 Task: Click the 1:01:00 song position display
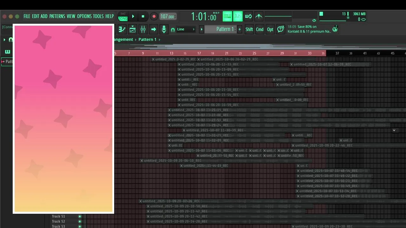click(x=204, y=16)
